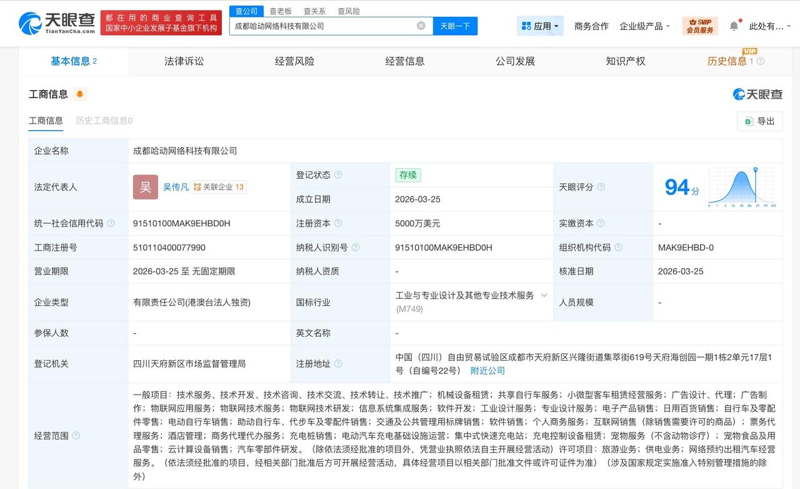Click the horn icon beside 工商信息
Image resolution: width=800 pixels, height=489 pixels.
tap(79, 94)
